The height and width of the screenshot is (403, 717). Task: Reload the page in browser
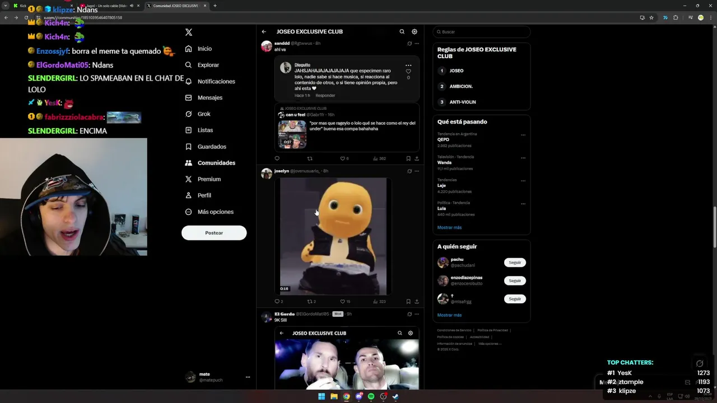[26, 18]
